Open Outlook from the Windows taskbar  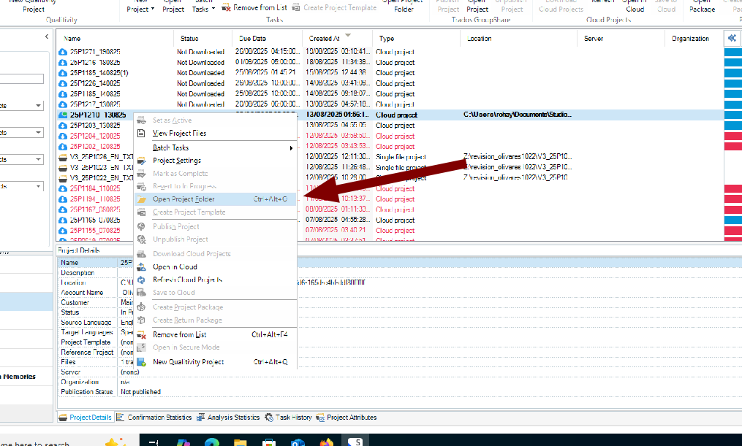click(298, 442)
